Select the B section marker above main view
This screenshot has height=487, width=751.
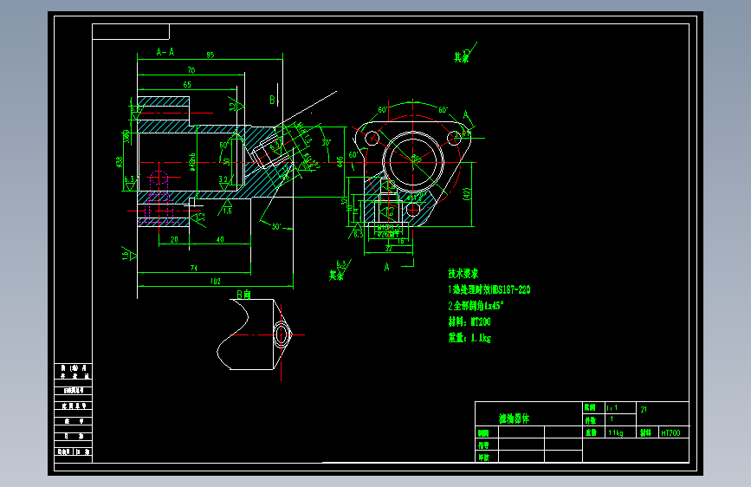[272, 100]
